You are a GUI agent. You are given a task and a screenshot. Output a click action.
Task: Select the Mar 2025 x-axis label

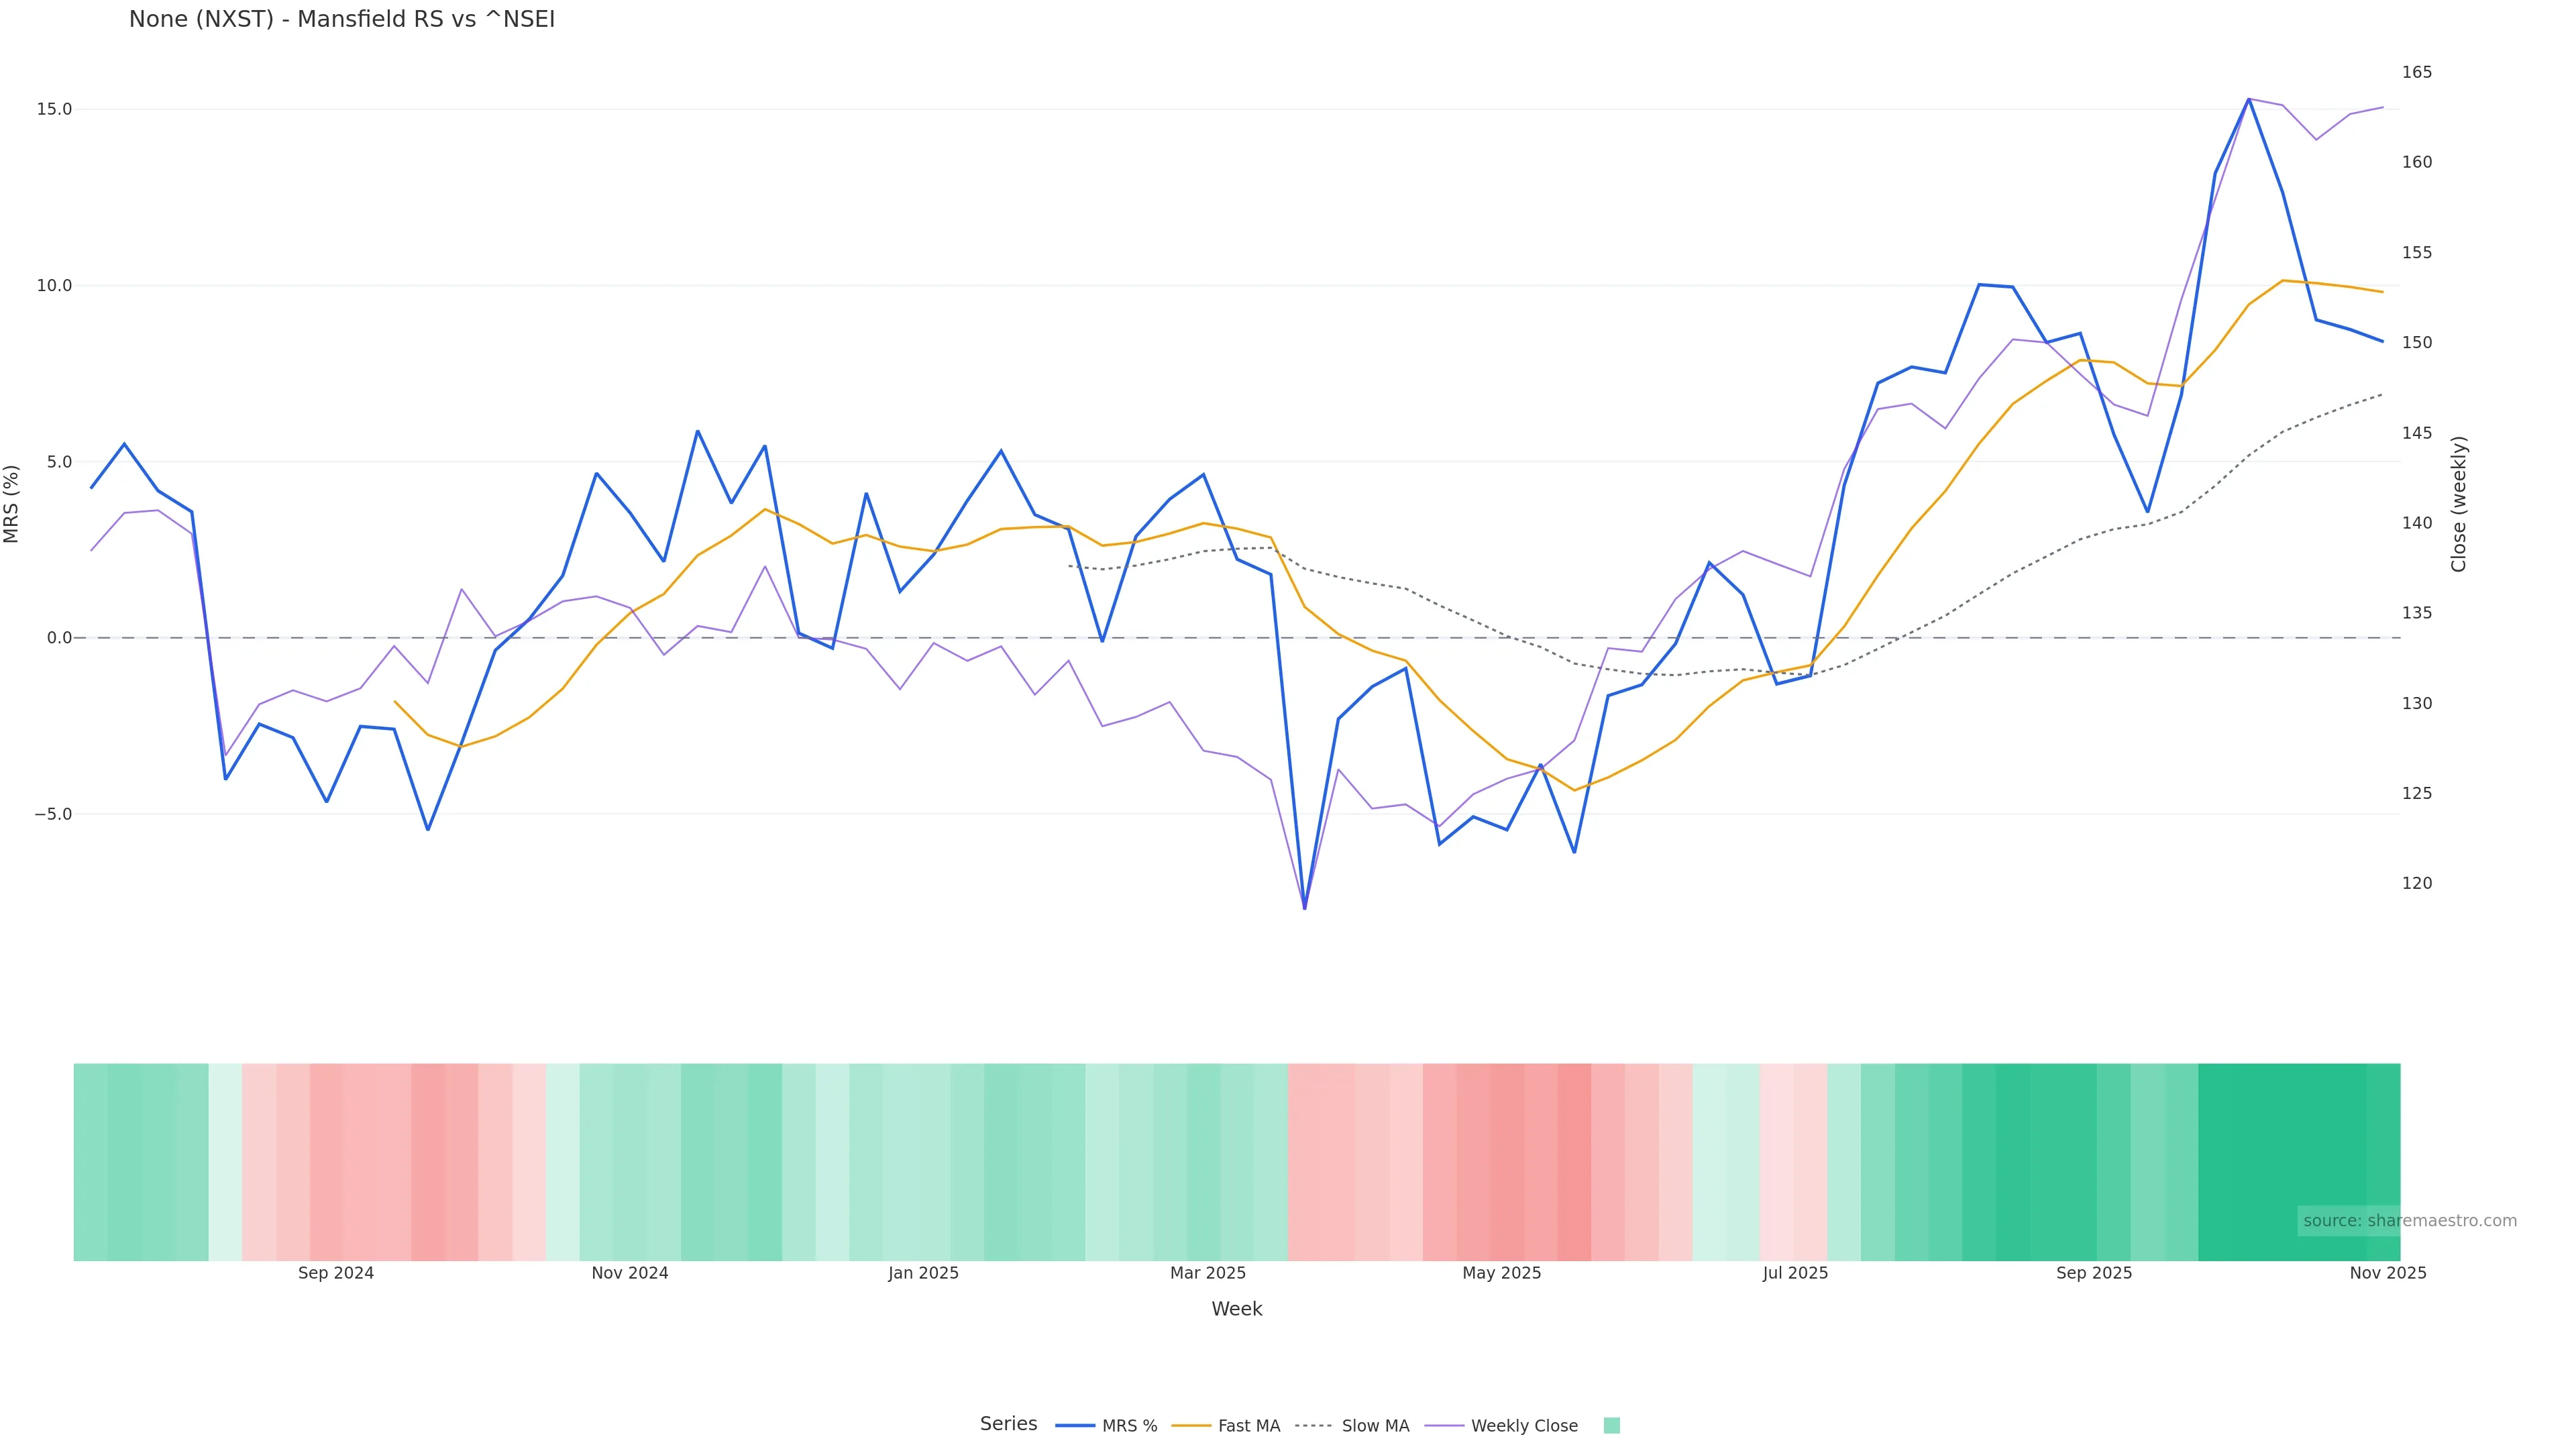coord(1208,1273)
